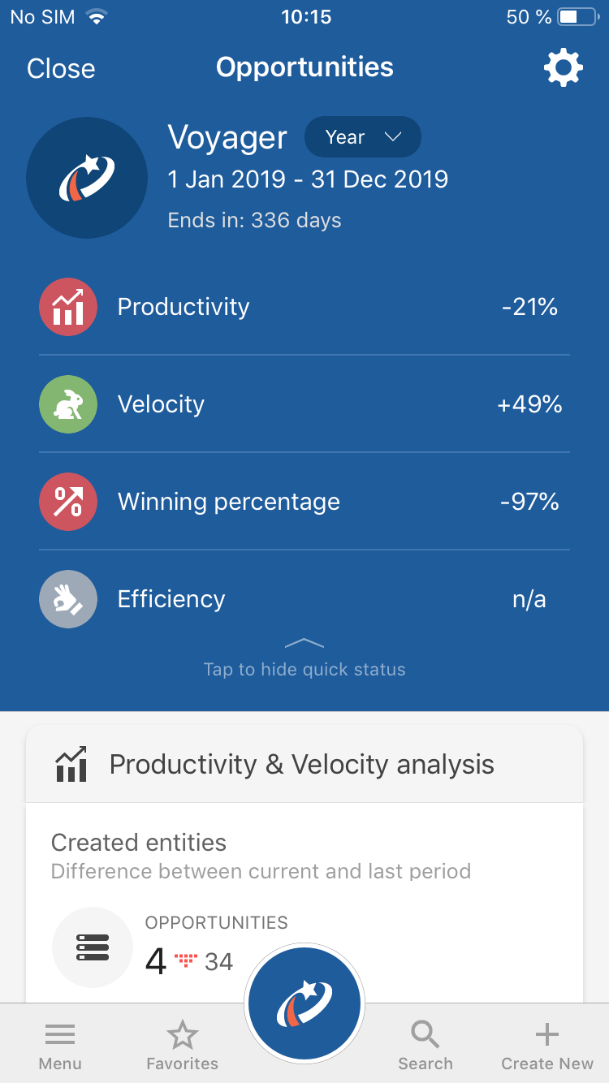Tap the Voyager logo avatar
Image resolution: width=609 pixels, height=1083 pixels.
[87, 178]
